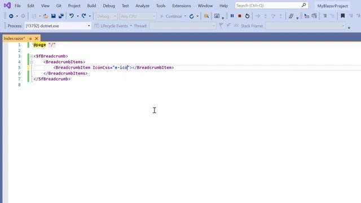The height and width of the screenshot is (203, 361).
Task: Close the Index.razor tab
Action: click(36, 38)
